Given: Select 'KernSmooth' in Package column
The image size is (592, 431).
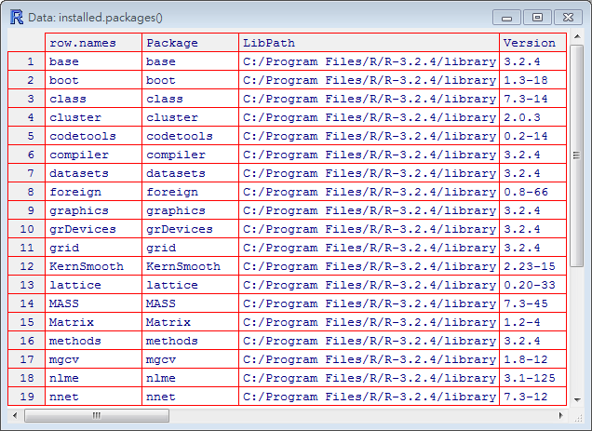Looking at the screenshot, I should click(190, 266).
